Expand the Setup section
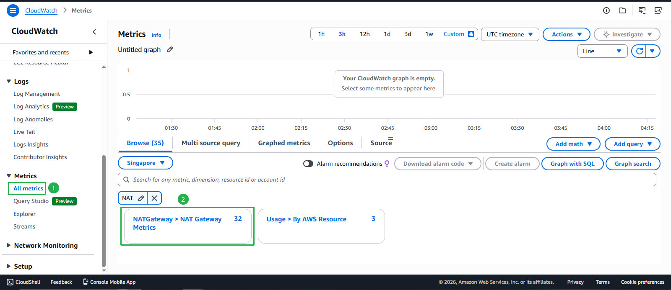This screenshot has height=290, width=671. coord(9,266)
